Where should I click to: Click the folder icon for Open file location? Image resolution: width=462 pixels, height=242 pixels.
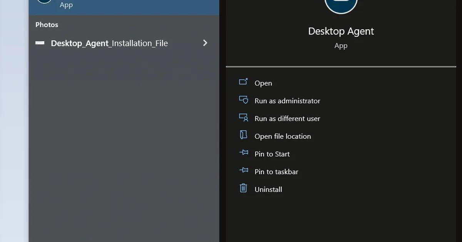[243, 134]
